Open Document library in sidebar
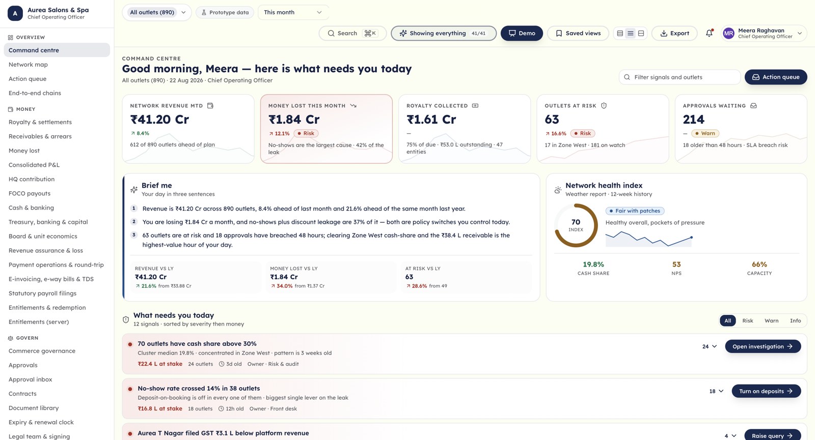This screenshot has width=815, height=440. click(57, 408)
